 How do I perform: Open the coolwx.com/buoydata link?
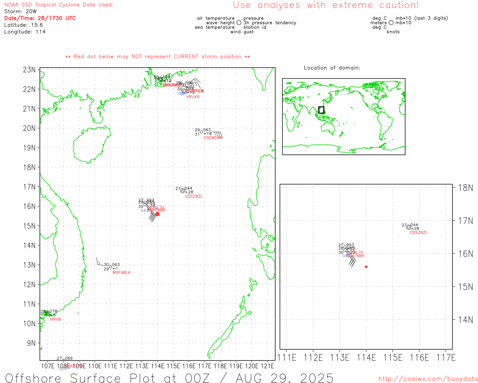428,379
